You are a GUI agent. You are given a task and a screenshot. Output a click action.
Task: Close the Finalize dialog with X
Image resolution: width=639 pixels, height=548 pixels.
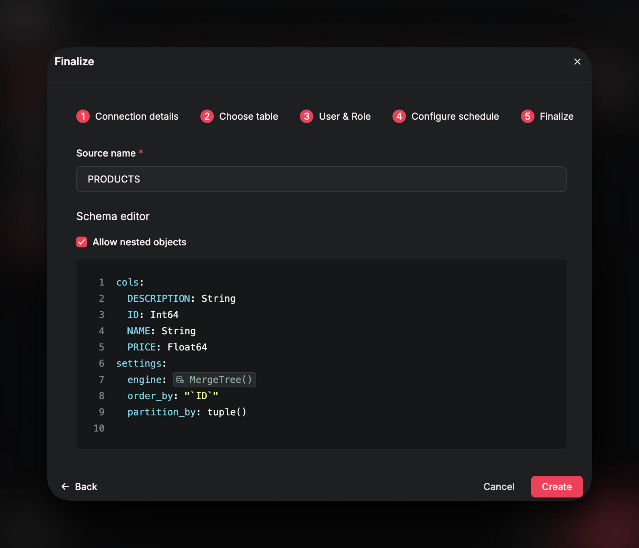[577, 62]
